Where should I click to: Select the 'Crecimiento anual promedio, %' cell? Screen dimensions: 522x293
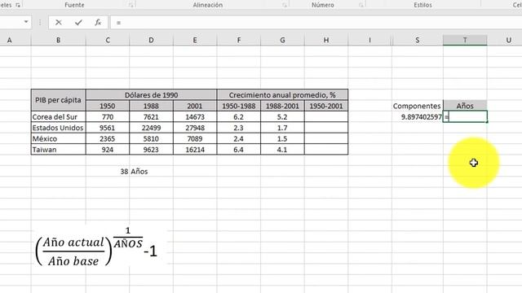(x=282, y=95)
